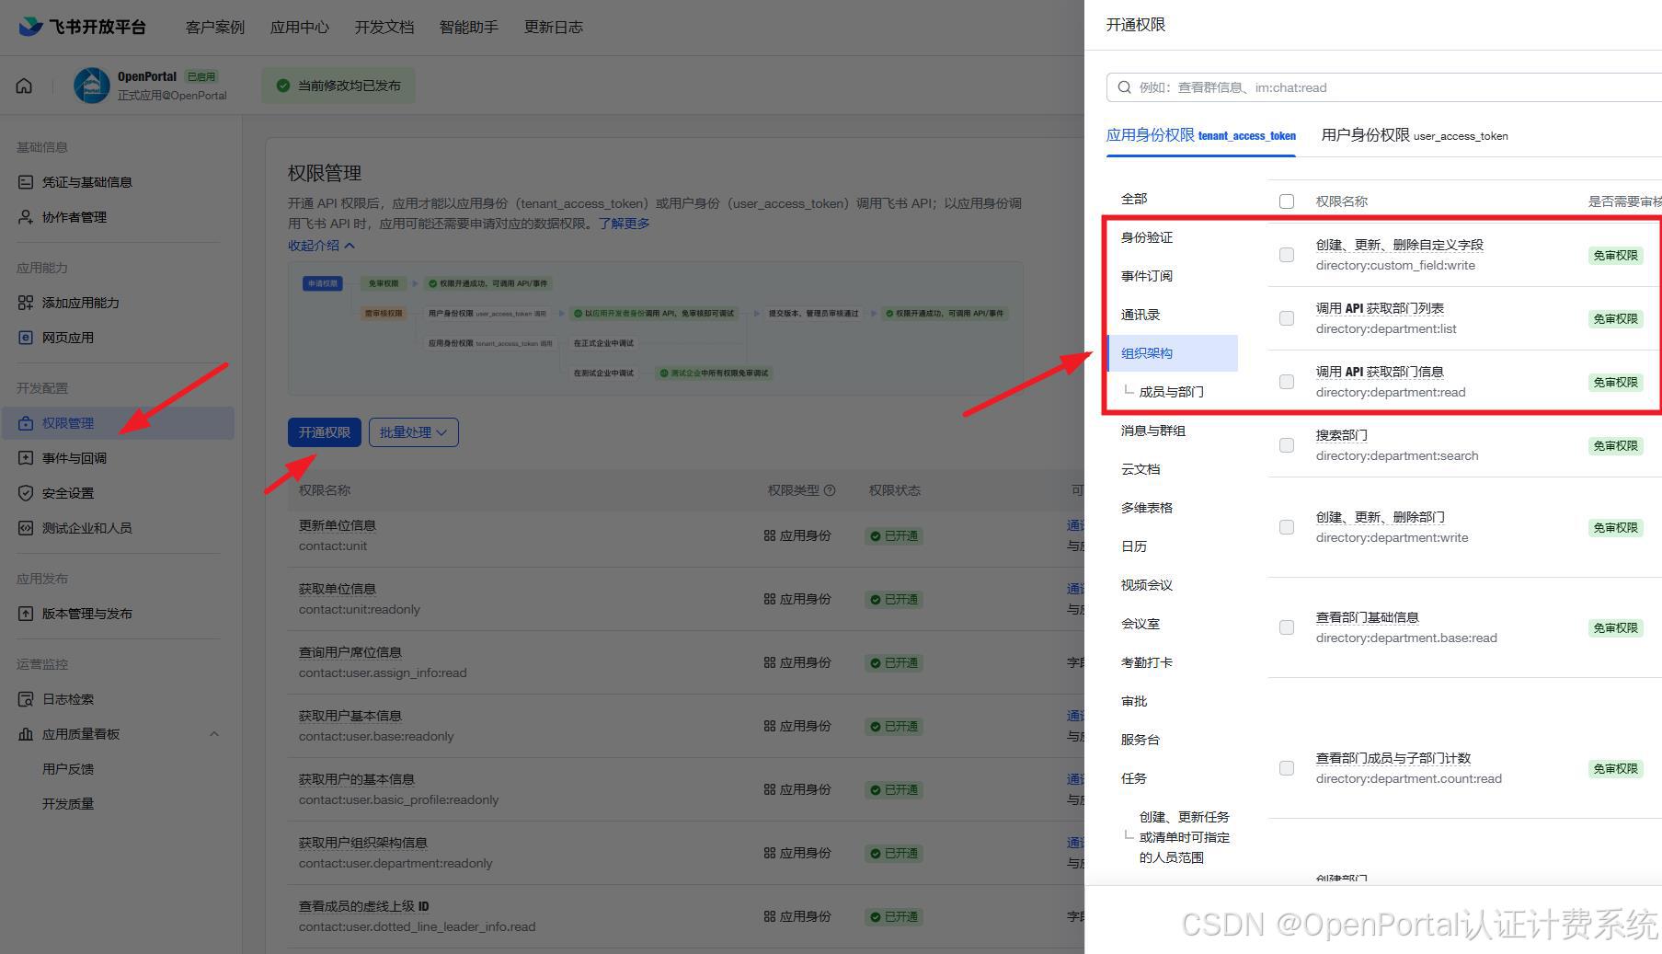Screen dimensions: 1662x954
Task: Open 开发文档 in top navigation
Action: tap(384, 27)
